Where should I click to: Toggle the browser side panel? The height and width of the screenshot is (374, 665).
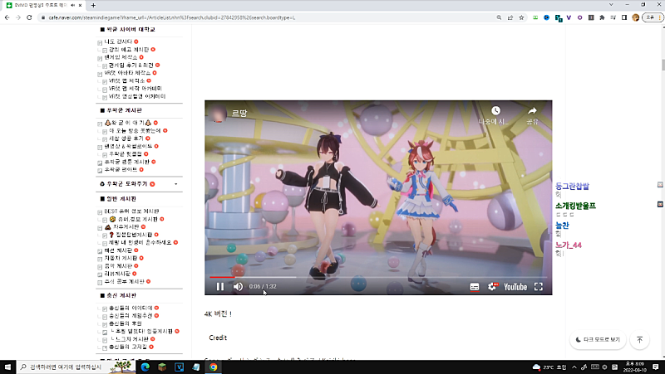624,17
